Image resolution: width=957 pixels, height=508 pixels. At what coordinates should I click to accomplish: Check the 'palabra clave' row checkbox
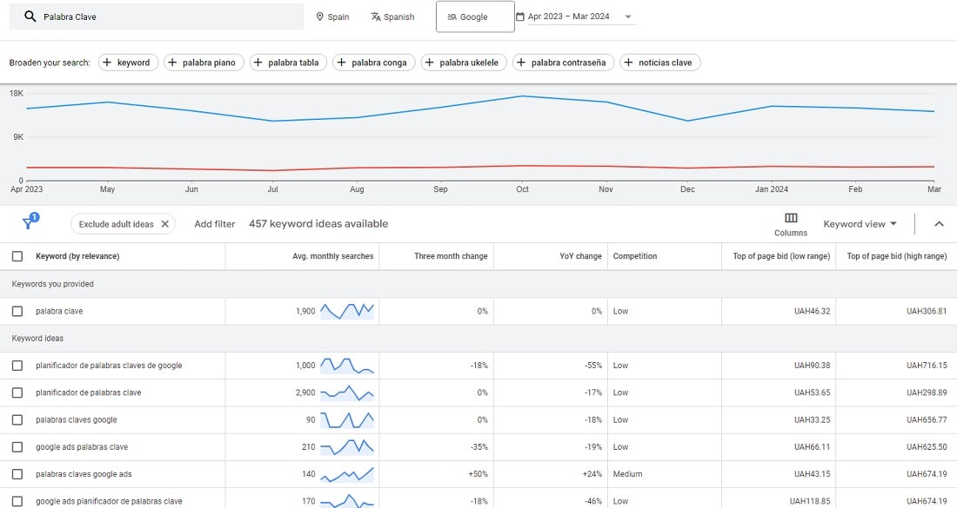click(17, 311)
